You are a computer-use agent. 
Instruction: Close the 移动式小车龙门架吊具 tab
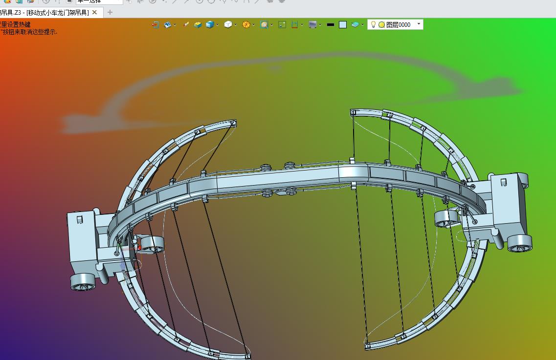click(x=95, y=12)
